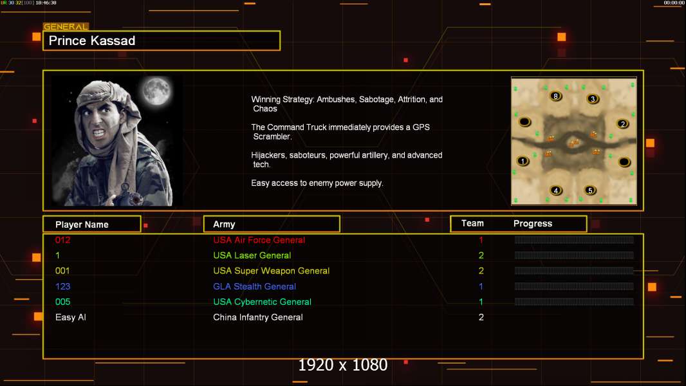This screenshot has height=386, width=686.
Task: Click the GENERAL label tag
Action: click(x=66, y=26)
